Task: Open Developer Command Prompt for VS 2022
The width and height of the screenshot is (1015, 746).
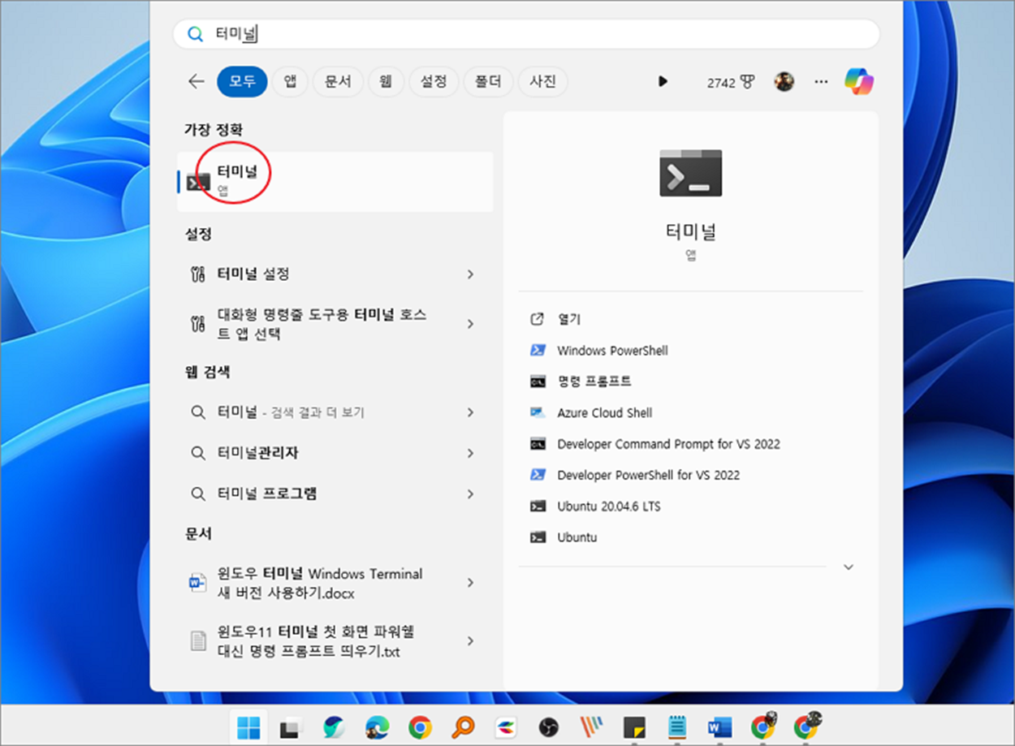Action: (x=668, y=444)
